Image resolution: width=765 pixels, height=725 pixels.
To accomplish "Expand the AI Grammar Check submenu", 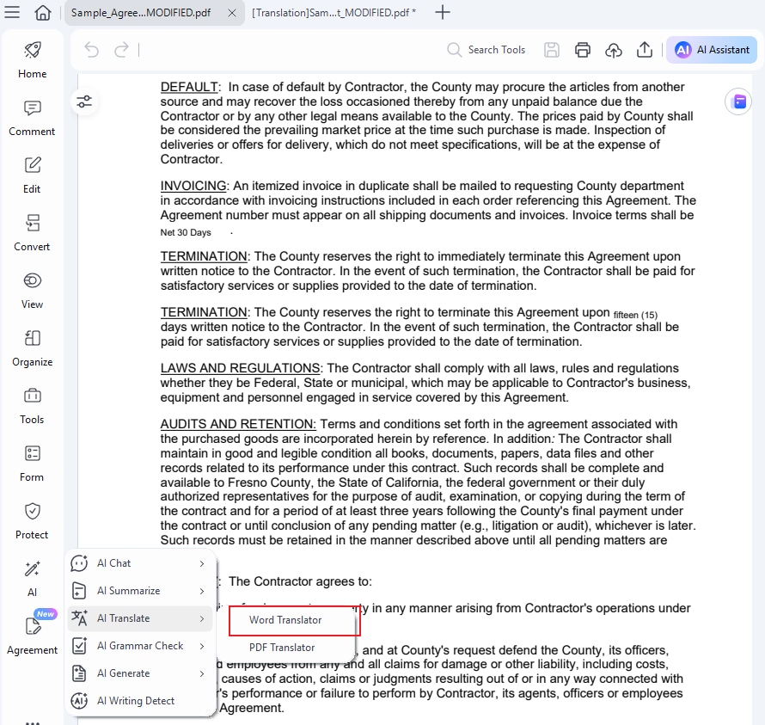I will click(x=139, y=645).
